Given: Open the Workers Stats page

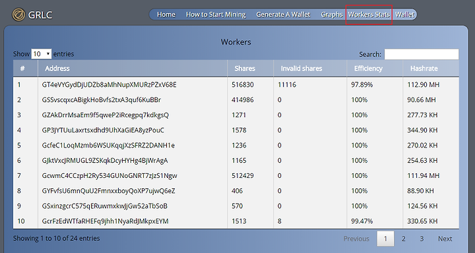Looking at the screenshot, I should [369, 14].
